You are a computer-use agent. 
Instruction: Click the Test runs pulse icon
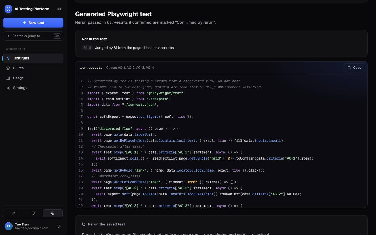point(8,58)
